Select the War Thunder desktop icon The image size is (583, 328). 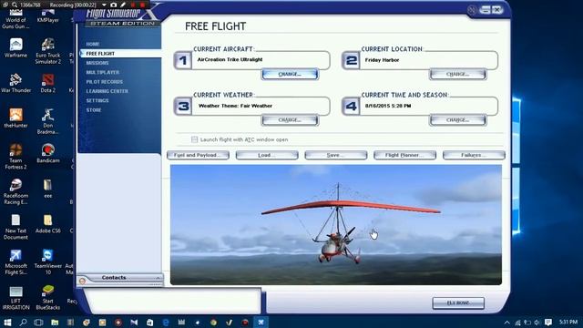[15, 83]
